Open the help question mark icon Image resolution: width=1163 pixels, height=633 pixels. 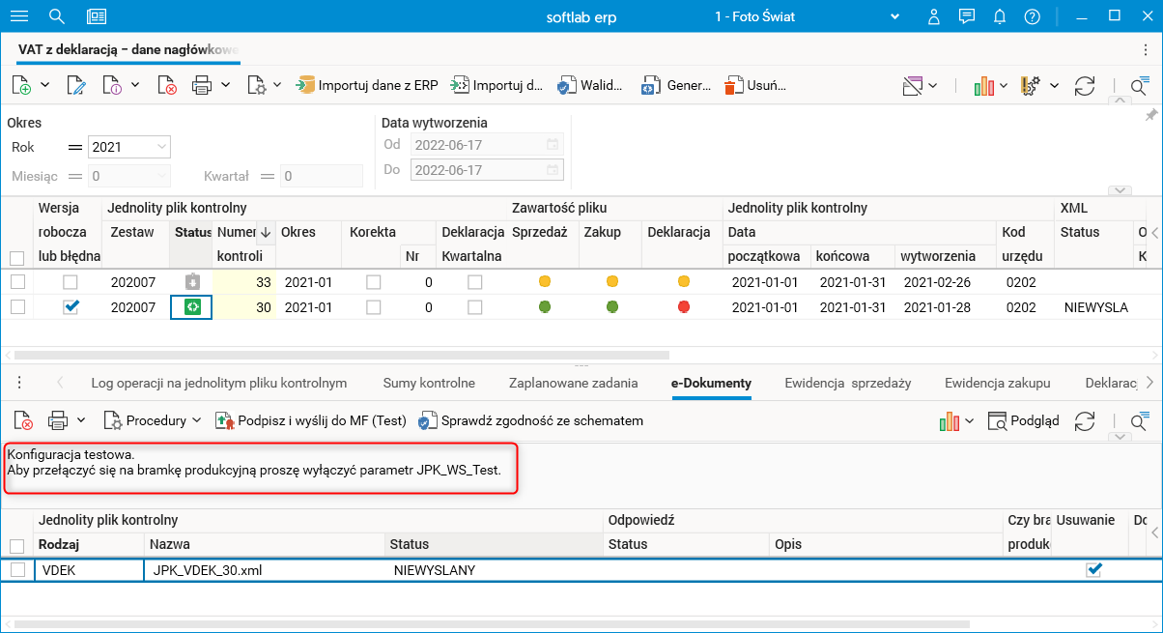[1033, 16]
